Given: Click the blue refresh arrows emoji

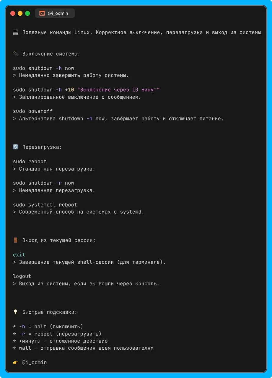Looking at the screenshot, I should coord(16,147).
